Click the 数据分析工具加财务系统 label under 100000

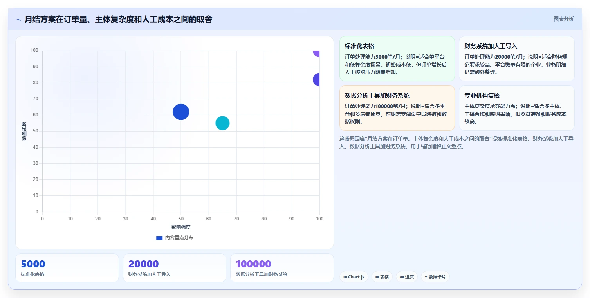(262, 275)
